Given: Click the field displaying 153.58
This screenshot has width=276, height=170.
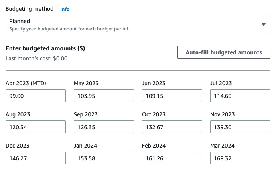Looking at the screenshot, I should click(104, 158).
